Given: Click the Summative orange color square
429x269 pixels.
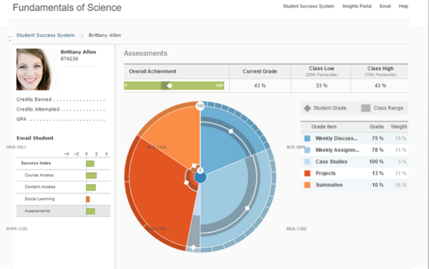Looking at the screenshot, I should (x=307, y=185).
